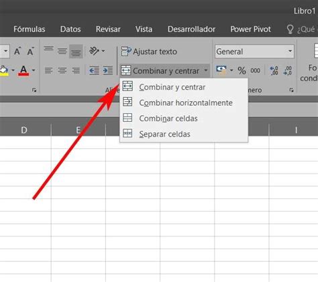Click the text orientation icon
The height and width of the screenshot is (282, 318).
pos(95,51)
